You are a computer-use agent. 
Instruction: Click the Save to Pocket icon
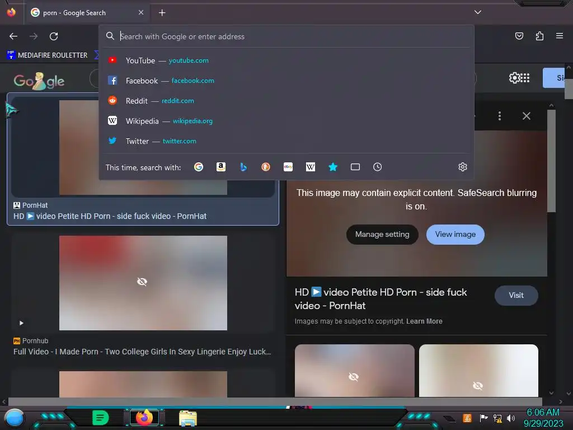[x=519, y=36]
